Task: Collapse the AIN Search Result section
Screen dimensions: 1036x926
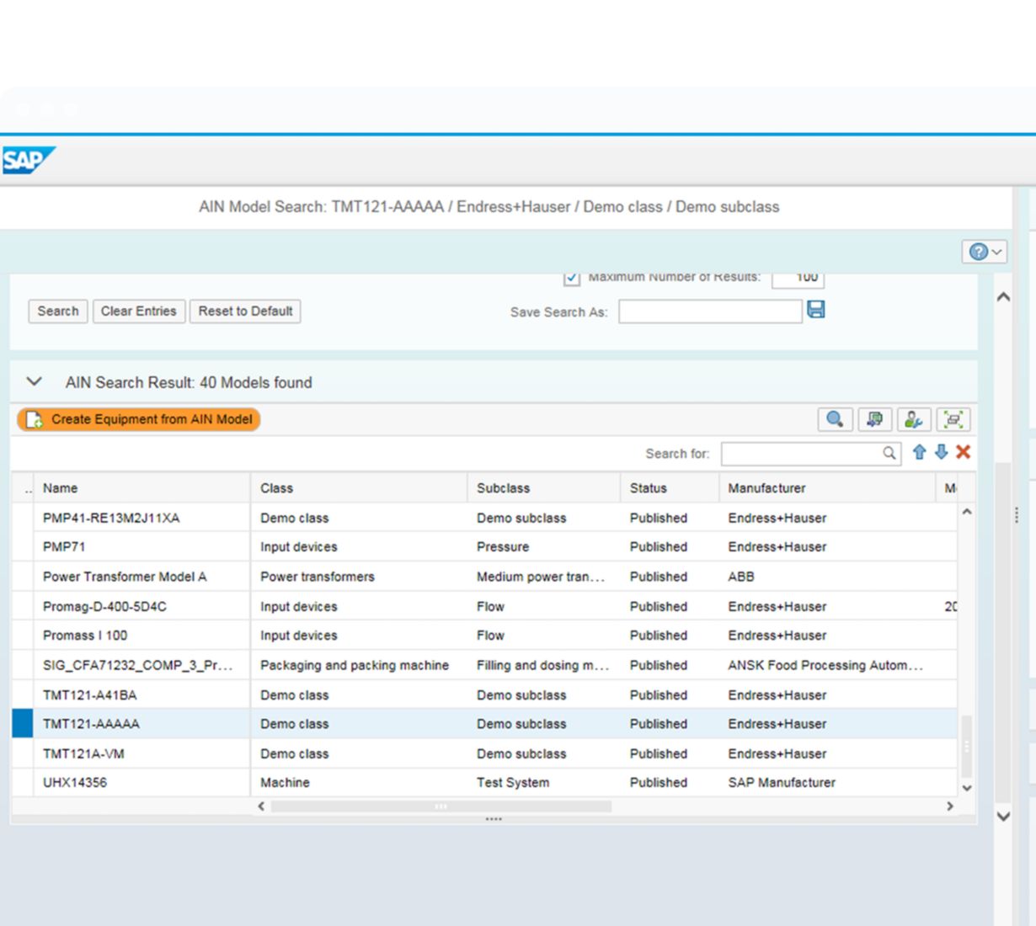Action: [x=35, y=381]
